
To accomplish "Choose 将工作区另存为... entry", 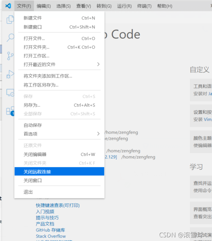I will coord(59,85).
